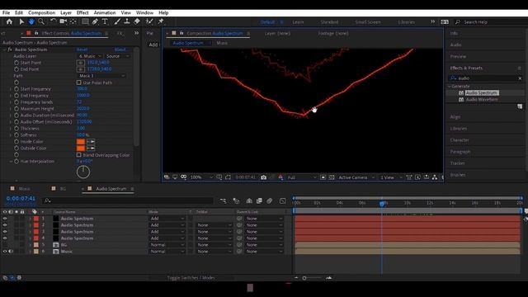Open the Composition menu
The image size is (528, 297).
point(41,13)
